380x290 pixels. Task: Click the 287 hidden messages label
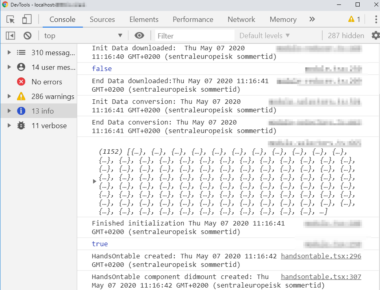click(346, 36)
